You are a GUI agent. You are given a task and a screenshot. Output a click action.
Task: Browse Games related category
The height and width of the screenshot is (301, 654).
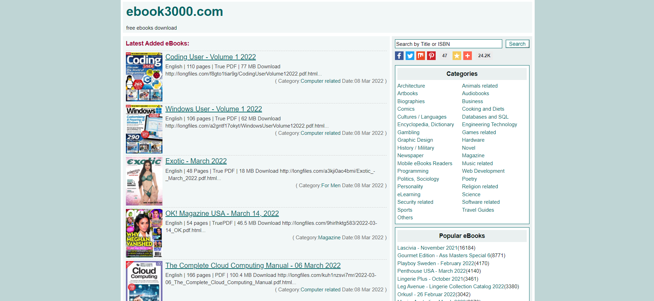[x=479, y=132]
